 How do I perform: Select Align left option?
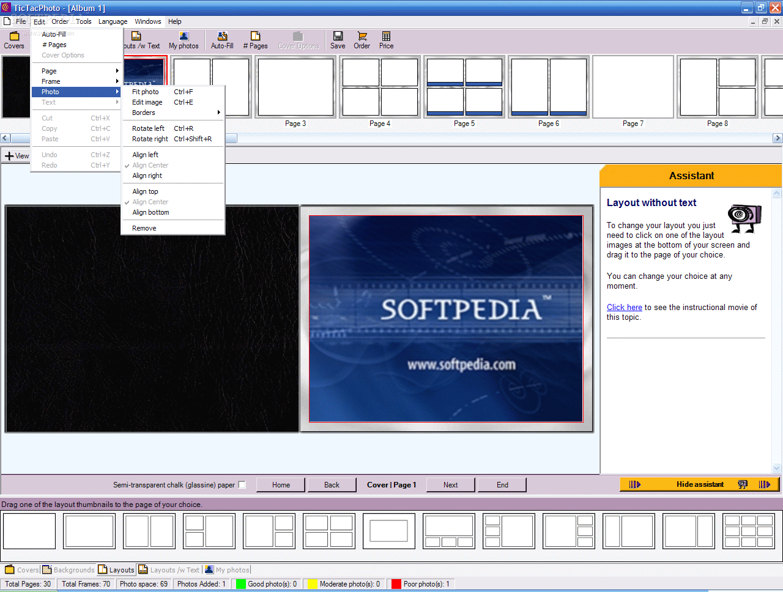[x=173, y=155]
